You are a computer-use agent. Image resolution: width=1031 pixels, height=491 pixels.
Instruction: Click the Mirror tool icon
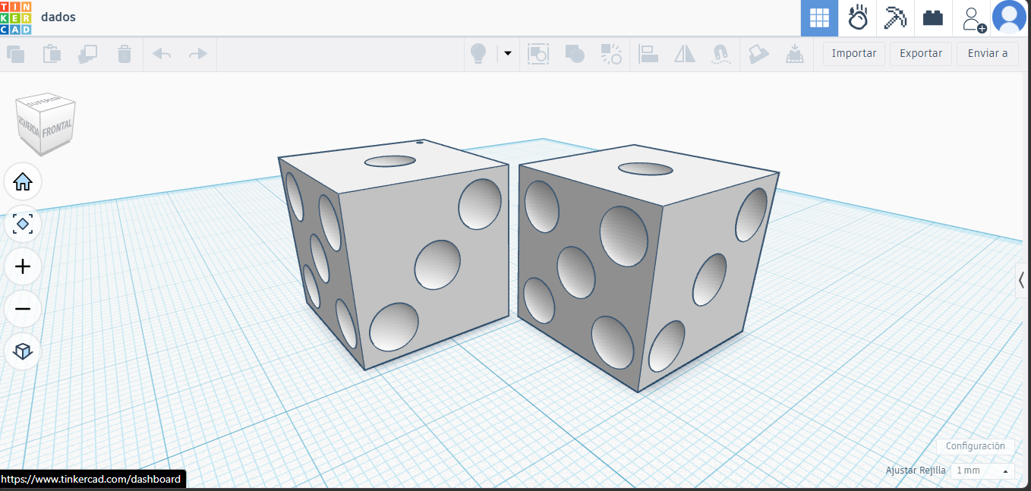click(x=685, y=54)
